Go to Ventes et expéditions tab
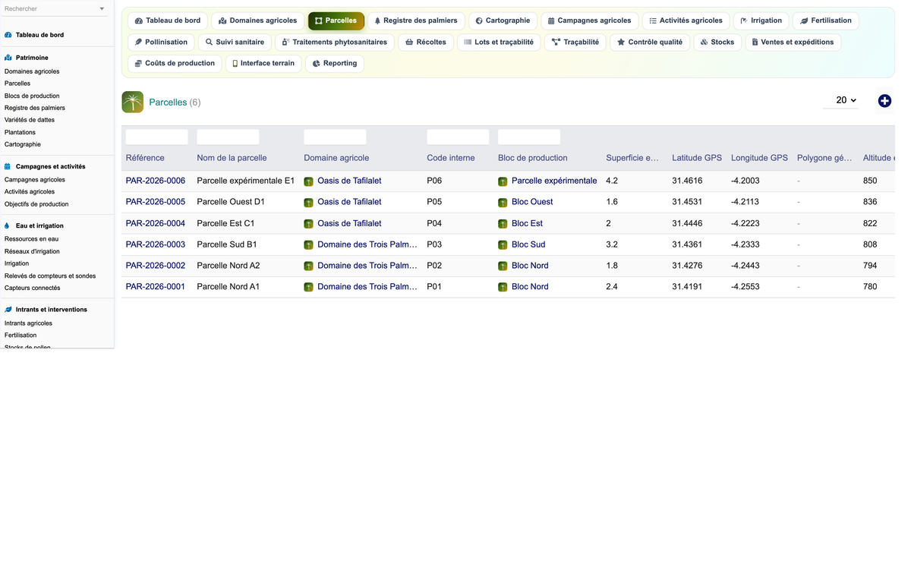Image resolution: width=911 pixels, height=564 pixels. point(793,42)
